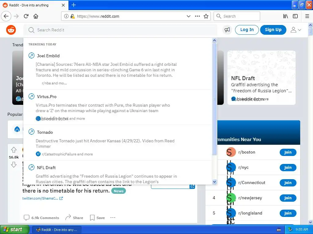Select Tornado trending suggestion

pos(118,143)
